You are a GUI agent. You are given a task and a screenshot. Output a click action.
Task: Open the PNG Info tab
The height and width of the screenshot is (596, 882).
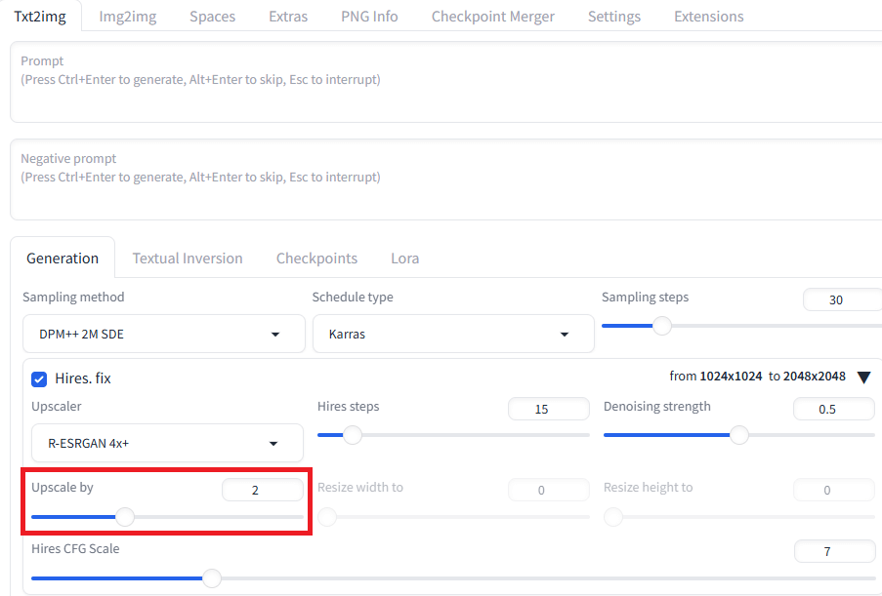click(369, 17)
